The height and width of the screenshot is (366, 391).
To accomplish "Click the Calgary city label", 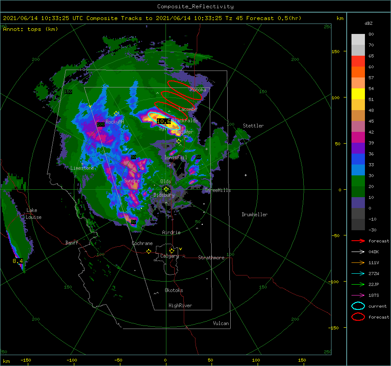I will tap(169, 256).
